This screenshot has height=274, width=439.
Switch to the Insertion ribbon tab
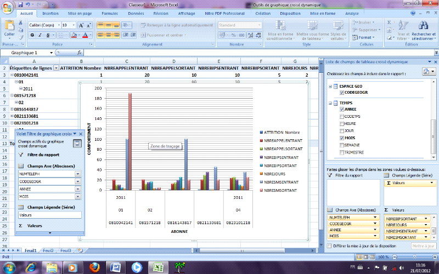(50, 13)
